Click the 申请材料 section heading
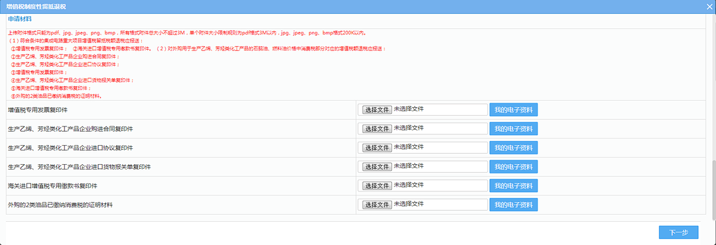716x245 pixels. coord(20,19)
